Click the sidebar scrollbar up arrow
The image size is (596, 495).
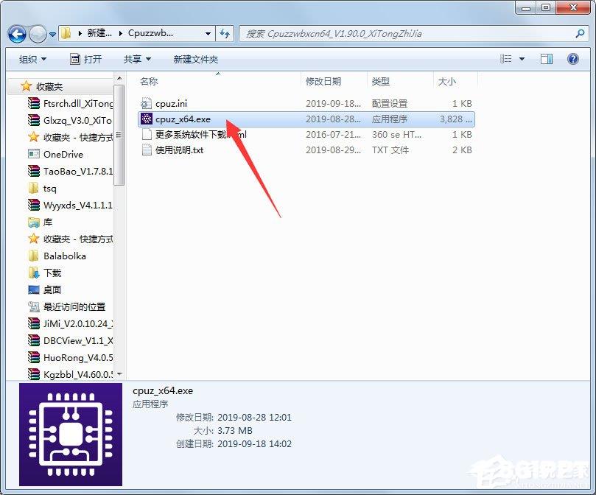click(x=119, y=78)
